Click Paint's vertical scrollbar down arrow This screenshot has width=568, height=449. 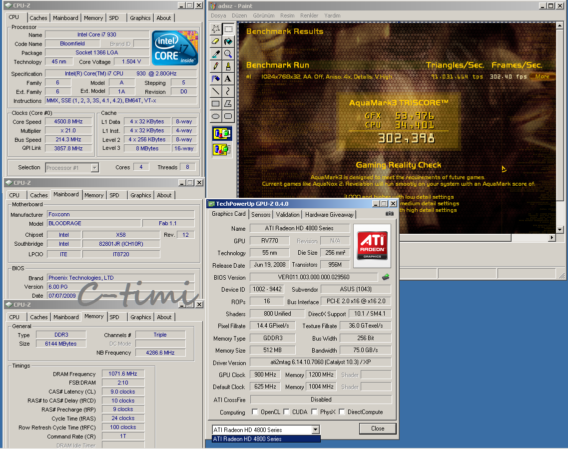click(560, 229)
